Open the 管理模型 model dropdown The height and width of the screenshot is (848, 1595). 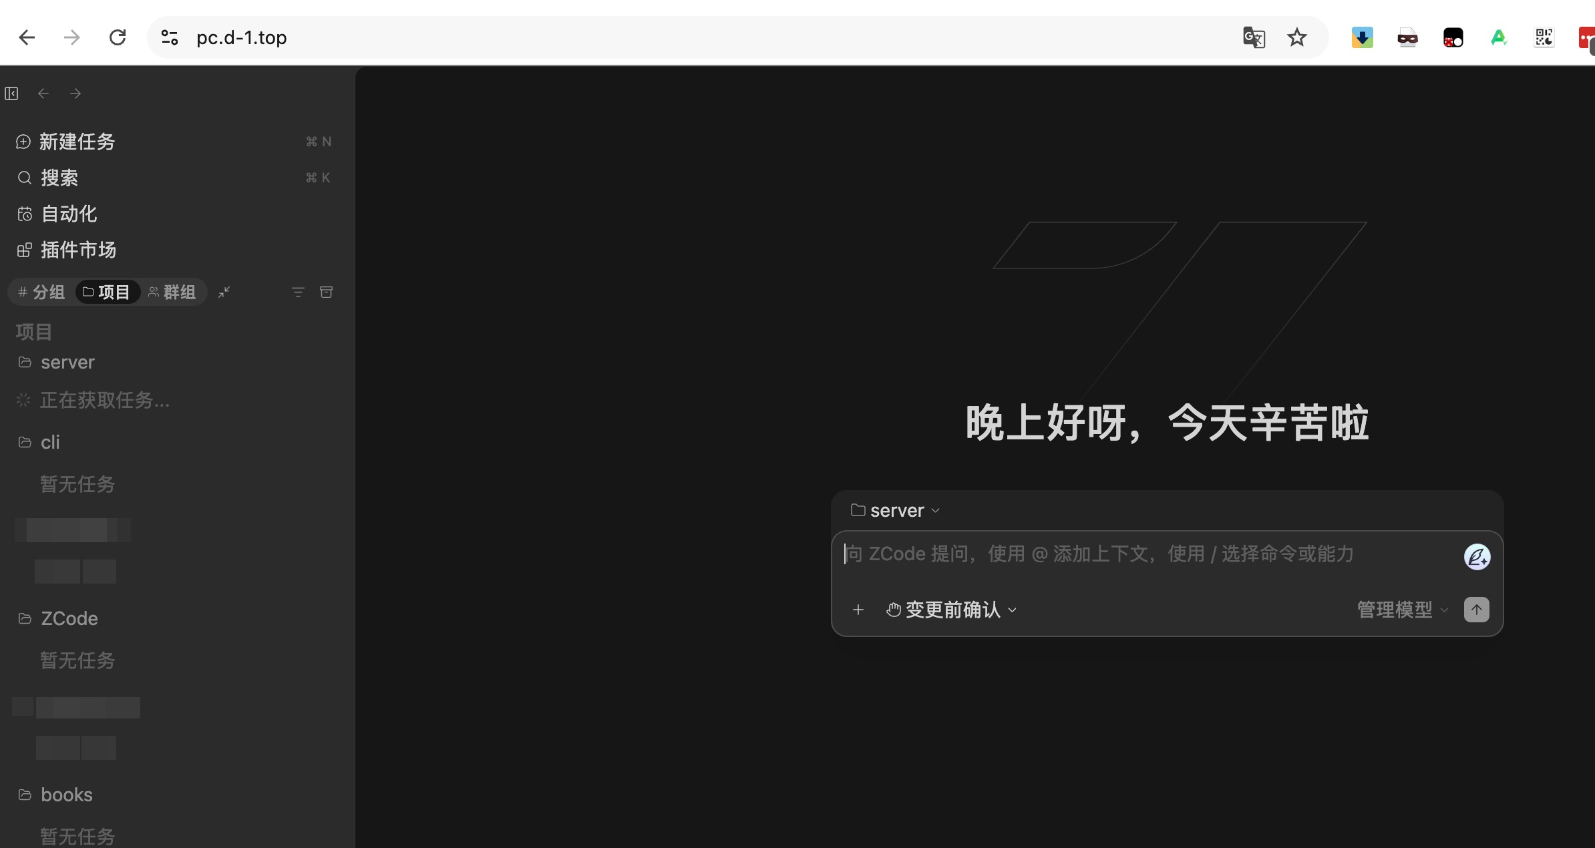tap(1403, 610)
